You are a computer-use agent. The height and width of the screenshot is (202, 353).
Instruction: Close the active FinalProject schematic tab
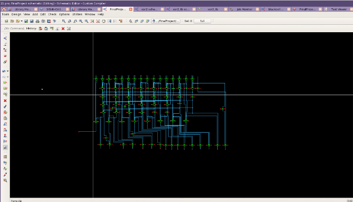click(x=130, y=9)
